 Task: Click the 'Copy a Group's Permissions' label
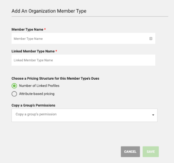(33, 106)
